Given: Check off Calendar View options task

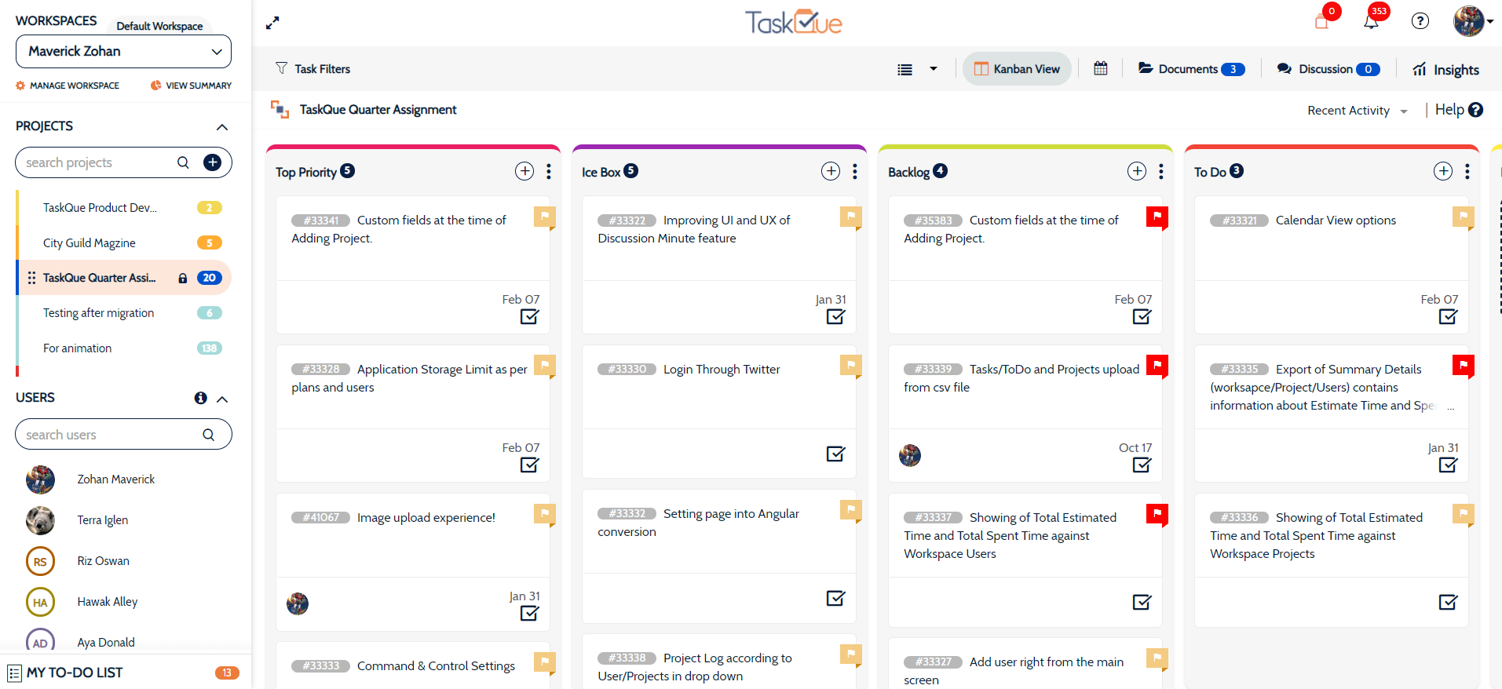Looking at the screenshot, I should click(x=1449, y=316).
